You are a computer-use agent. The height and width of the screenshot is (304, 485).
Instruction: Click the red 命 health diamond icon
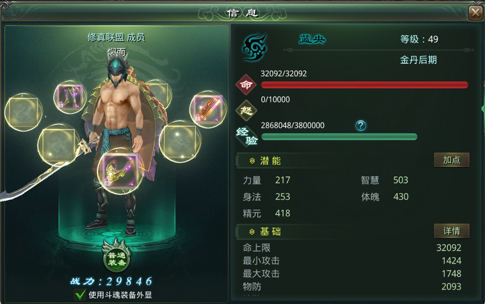(x=246, y=85)
